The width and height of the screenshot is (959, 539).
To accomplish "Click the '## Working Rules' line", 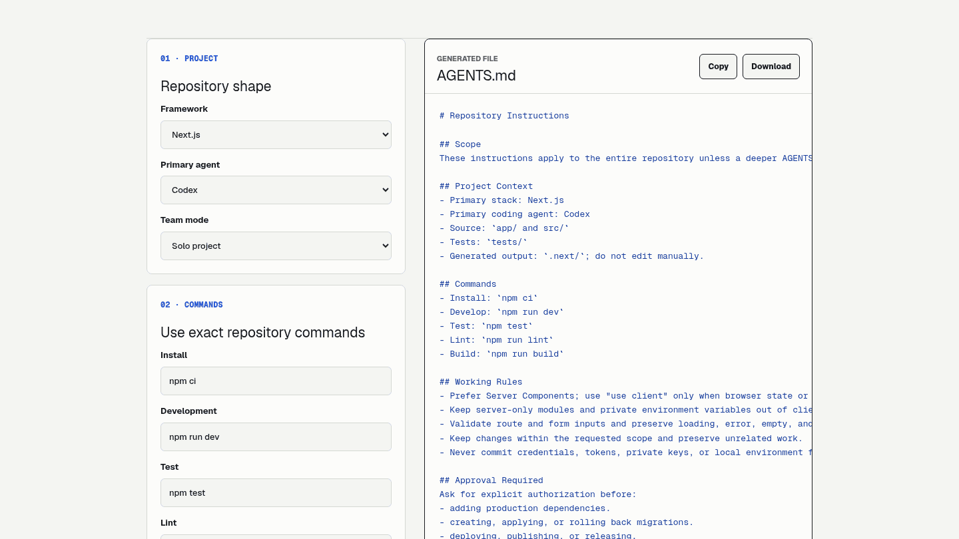I will 481,382.
